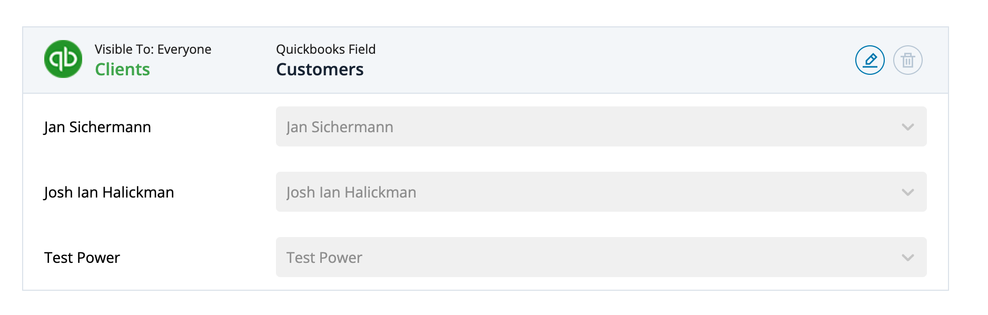Click the green Clients heading
Viewport: 988px width, 315px height.
(x=122, y=70)
